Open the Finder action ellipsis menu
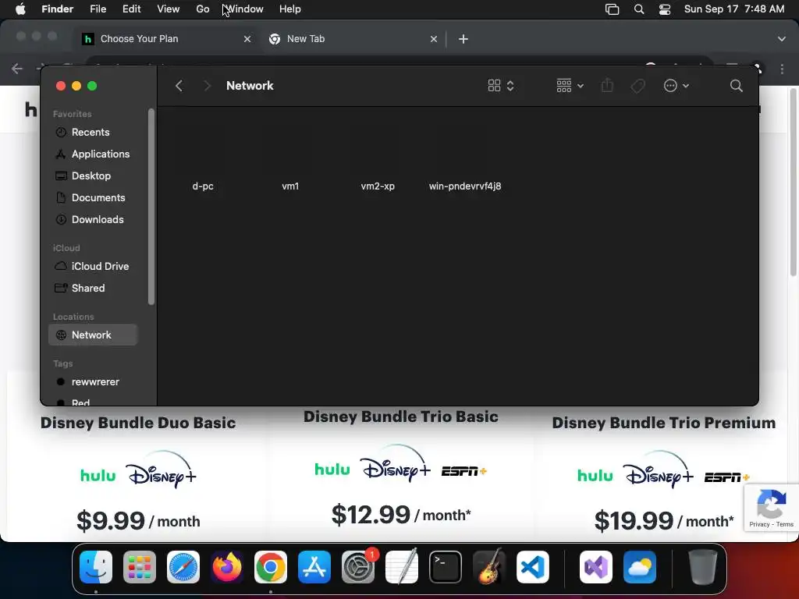This screenshot has height=599, width=799. (x=676, y=86)
